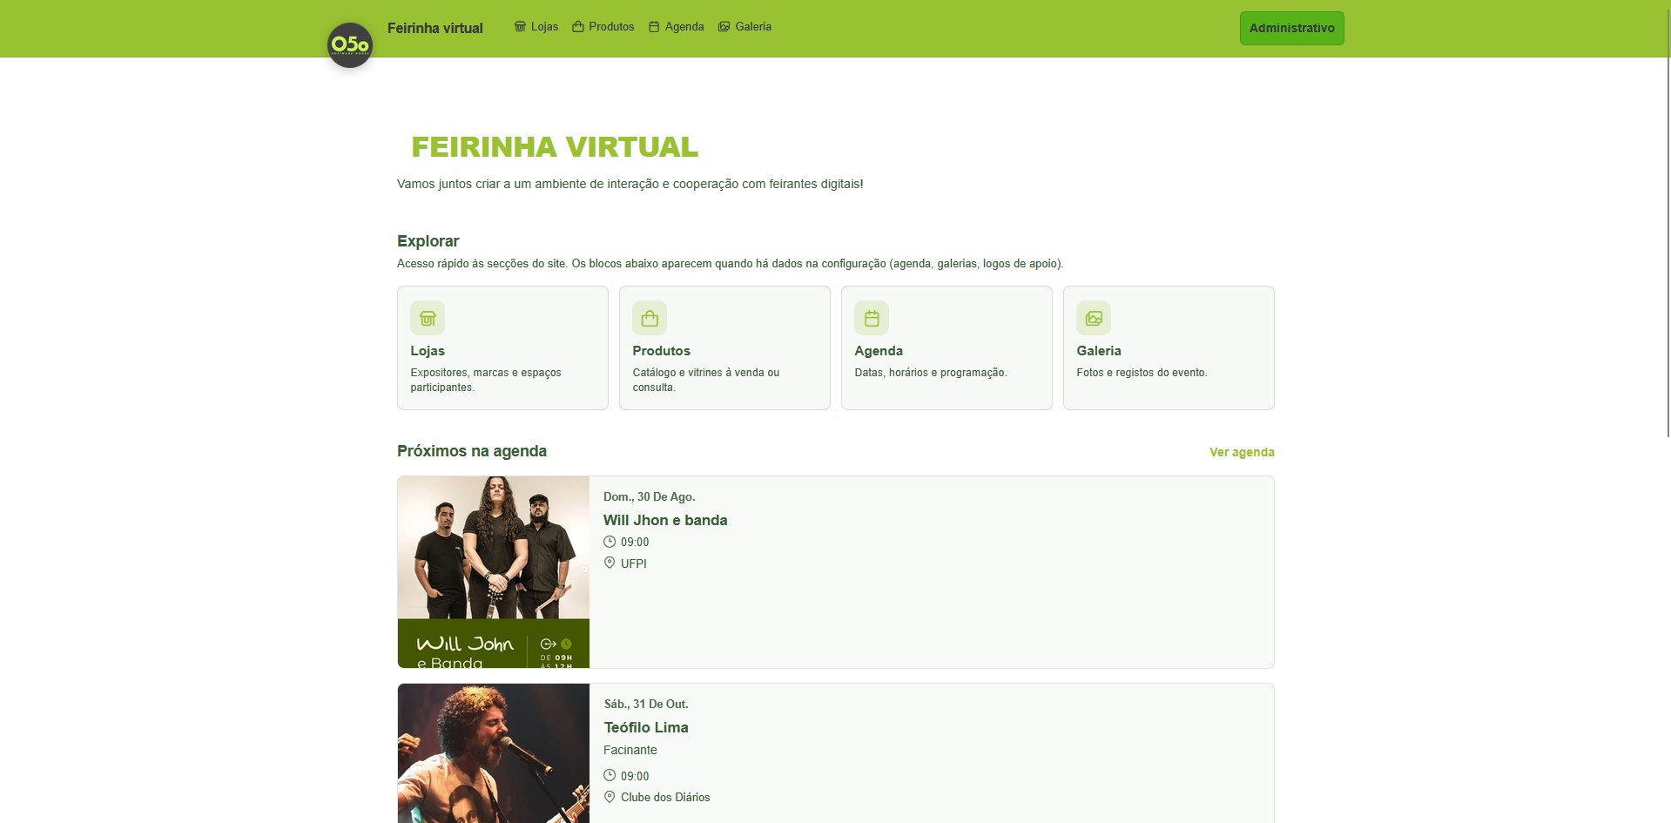The image size is (1671, 823).
Task: Click the 'UFPI' location text
Action: pos(634,563)
